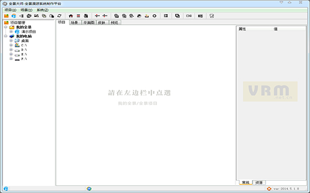The width and height of the screenshot is (310, 193).
Task: Select the C:\ drive in tree
Action: [24, 45]
